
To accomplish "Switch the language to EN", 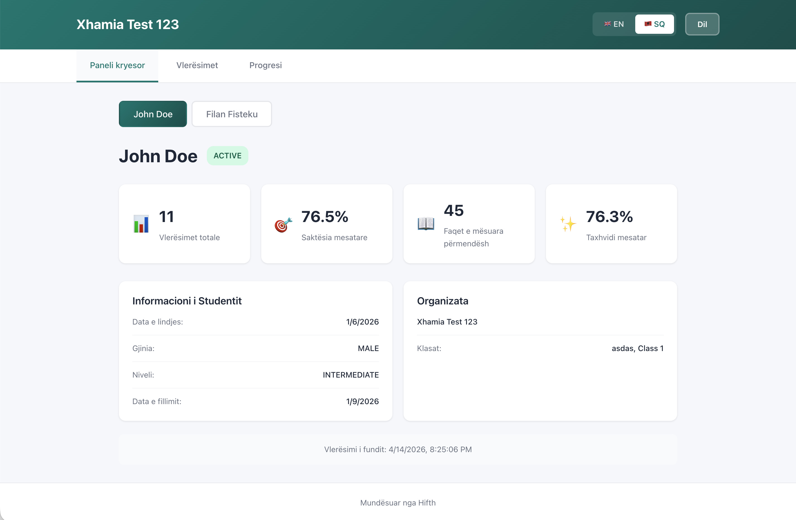I will tap(614, 24).
